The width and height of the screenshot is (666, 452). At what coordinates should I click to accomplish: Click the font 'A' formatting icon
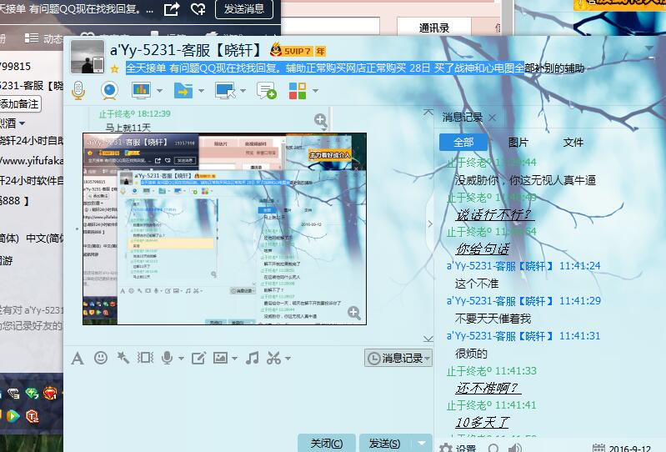tap(77, 358)
